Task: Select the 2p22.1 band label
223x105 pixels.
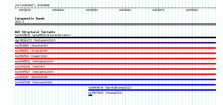Action: click(20, 21)
